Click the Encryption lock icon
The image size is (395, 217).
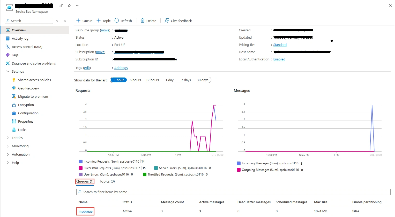(x=14, y=105)
